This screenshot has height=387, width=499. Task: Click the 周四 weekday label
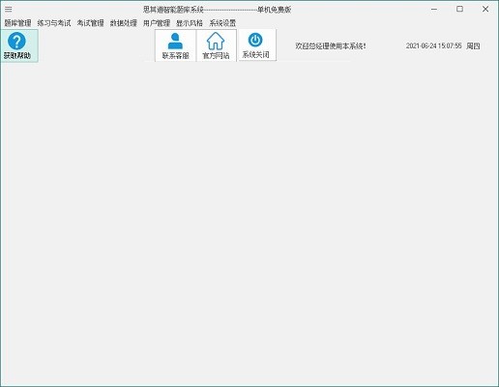473,46
